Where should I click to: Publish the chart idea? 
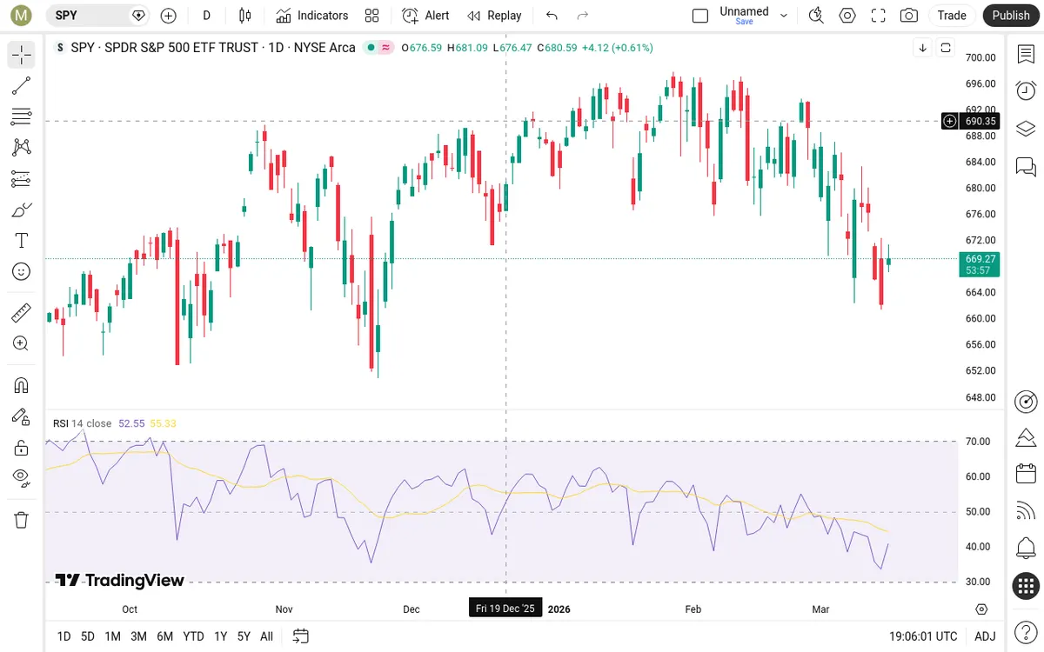[1011, 15]
